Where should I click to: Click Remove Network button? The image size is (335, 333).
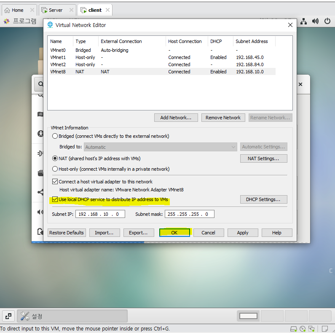223,118
